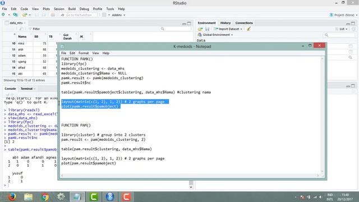This screenshot has width=359, height=202.
Task: Open the Addins dropdown in RStudio
Action: (118, 15)
